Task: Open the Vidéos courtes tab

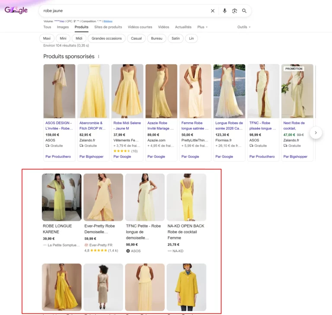Action: point(140,27)
